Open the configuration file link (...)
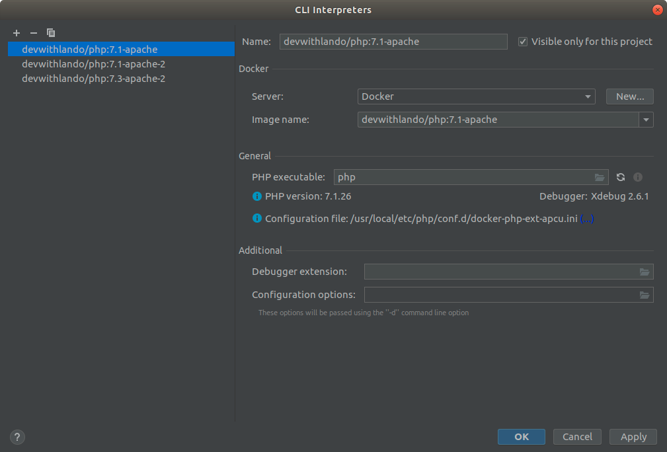The height and width of the screenshot is (452, 667). [x=586, y=218]
